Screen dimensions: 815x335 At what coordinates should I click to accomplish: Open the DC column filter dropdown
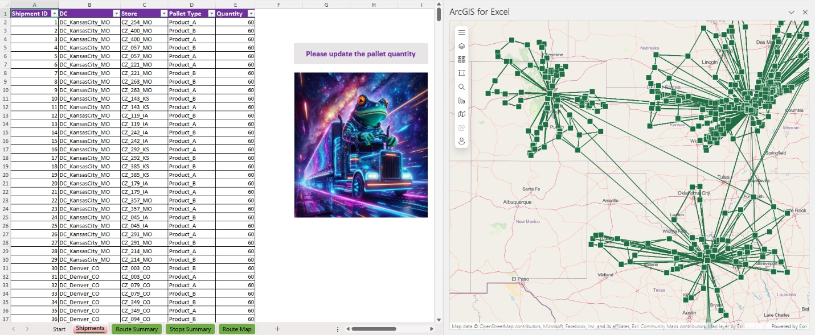(x=116, y=13)
